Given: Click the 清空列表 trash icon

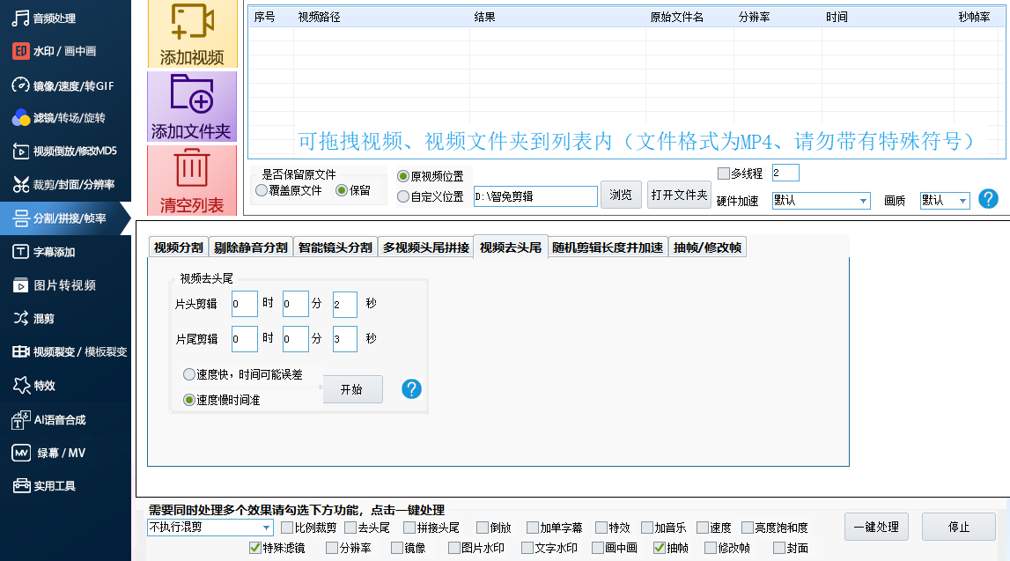Looking at the screenshot, I should pos(191,169).
